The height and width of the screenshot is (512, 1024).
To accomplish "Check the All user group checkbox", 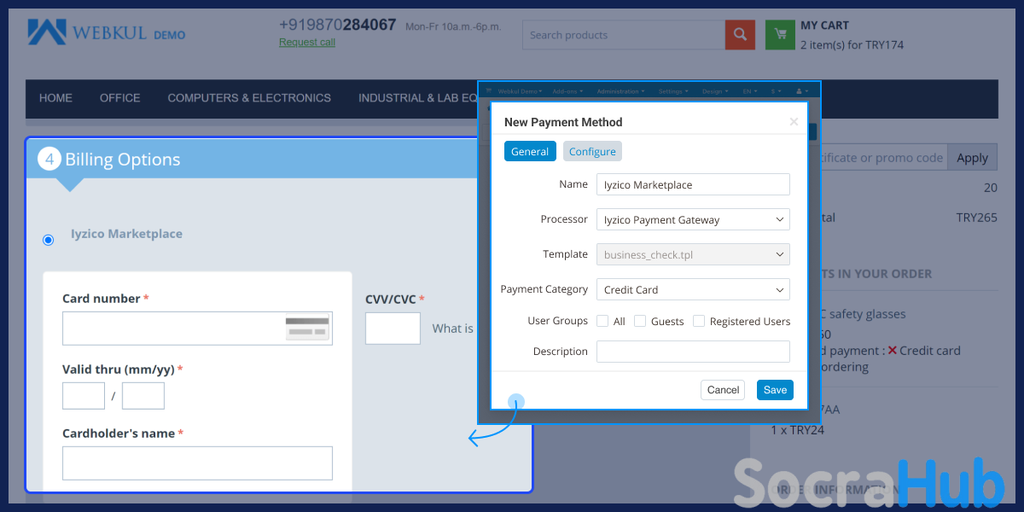I will click(602, 321).
